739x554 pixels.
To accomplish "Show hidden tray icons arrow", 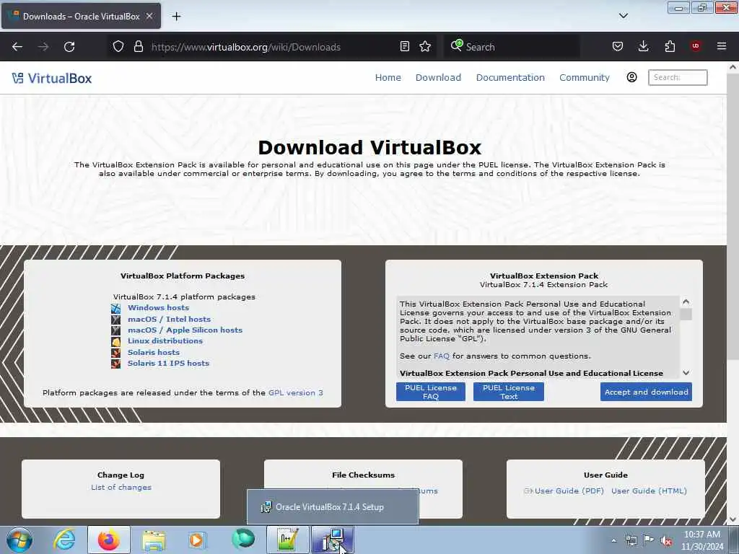I will point(613,540).
